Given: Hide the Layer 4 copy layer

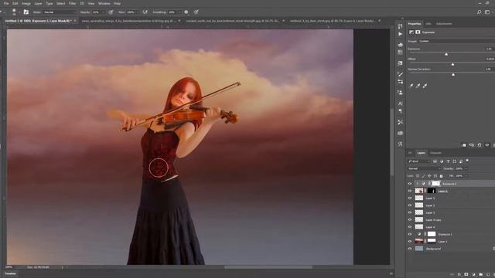Looking at the screenshot, I should pyautogui.click(x=410, y=219).
